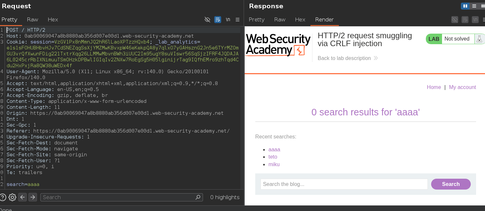
Task: Toggle \n icon in Response panel
Action: pyautogui.click(x=475, y=19)
